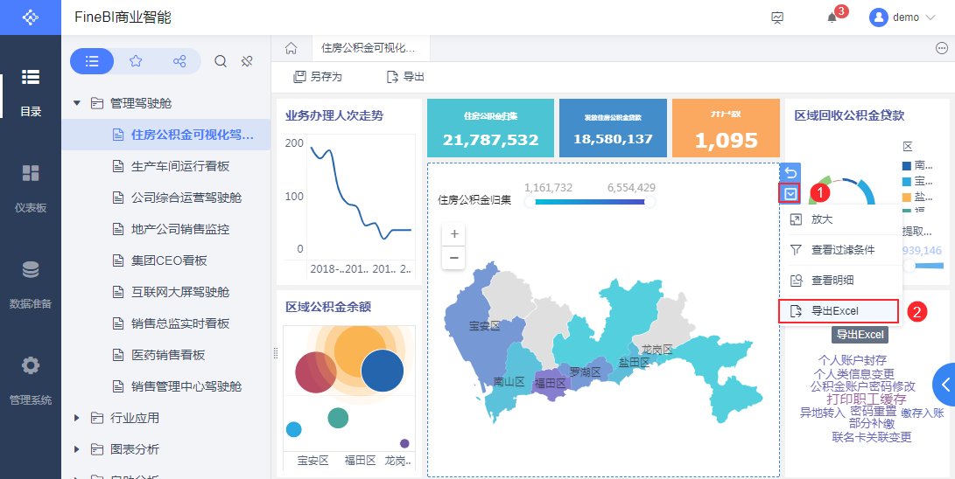Open the 仪表板 dashboard sidebar section
Screen dimensions: 955x479
click(31, 189)
